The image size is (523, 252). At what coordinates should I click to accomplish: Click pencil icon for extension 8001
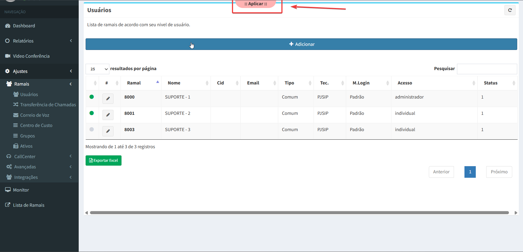point(108,115)
